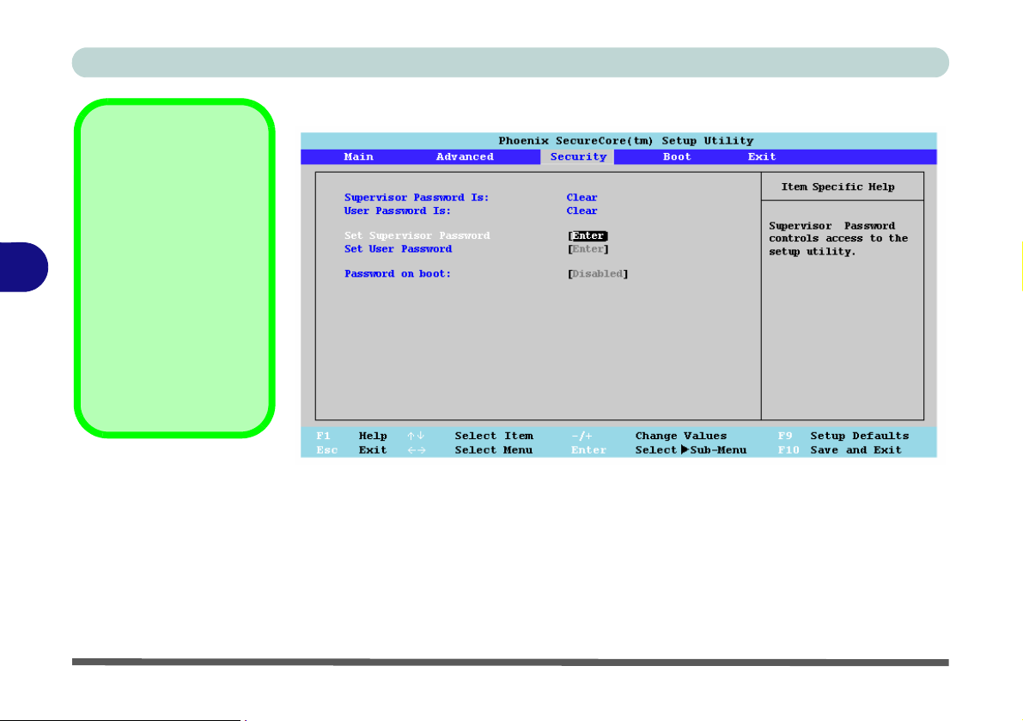Go to the Exit tab
Viewport: 1023px width, 721px height.
pyautogui.click(x=761, y=156)
